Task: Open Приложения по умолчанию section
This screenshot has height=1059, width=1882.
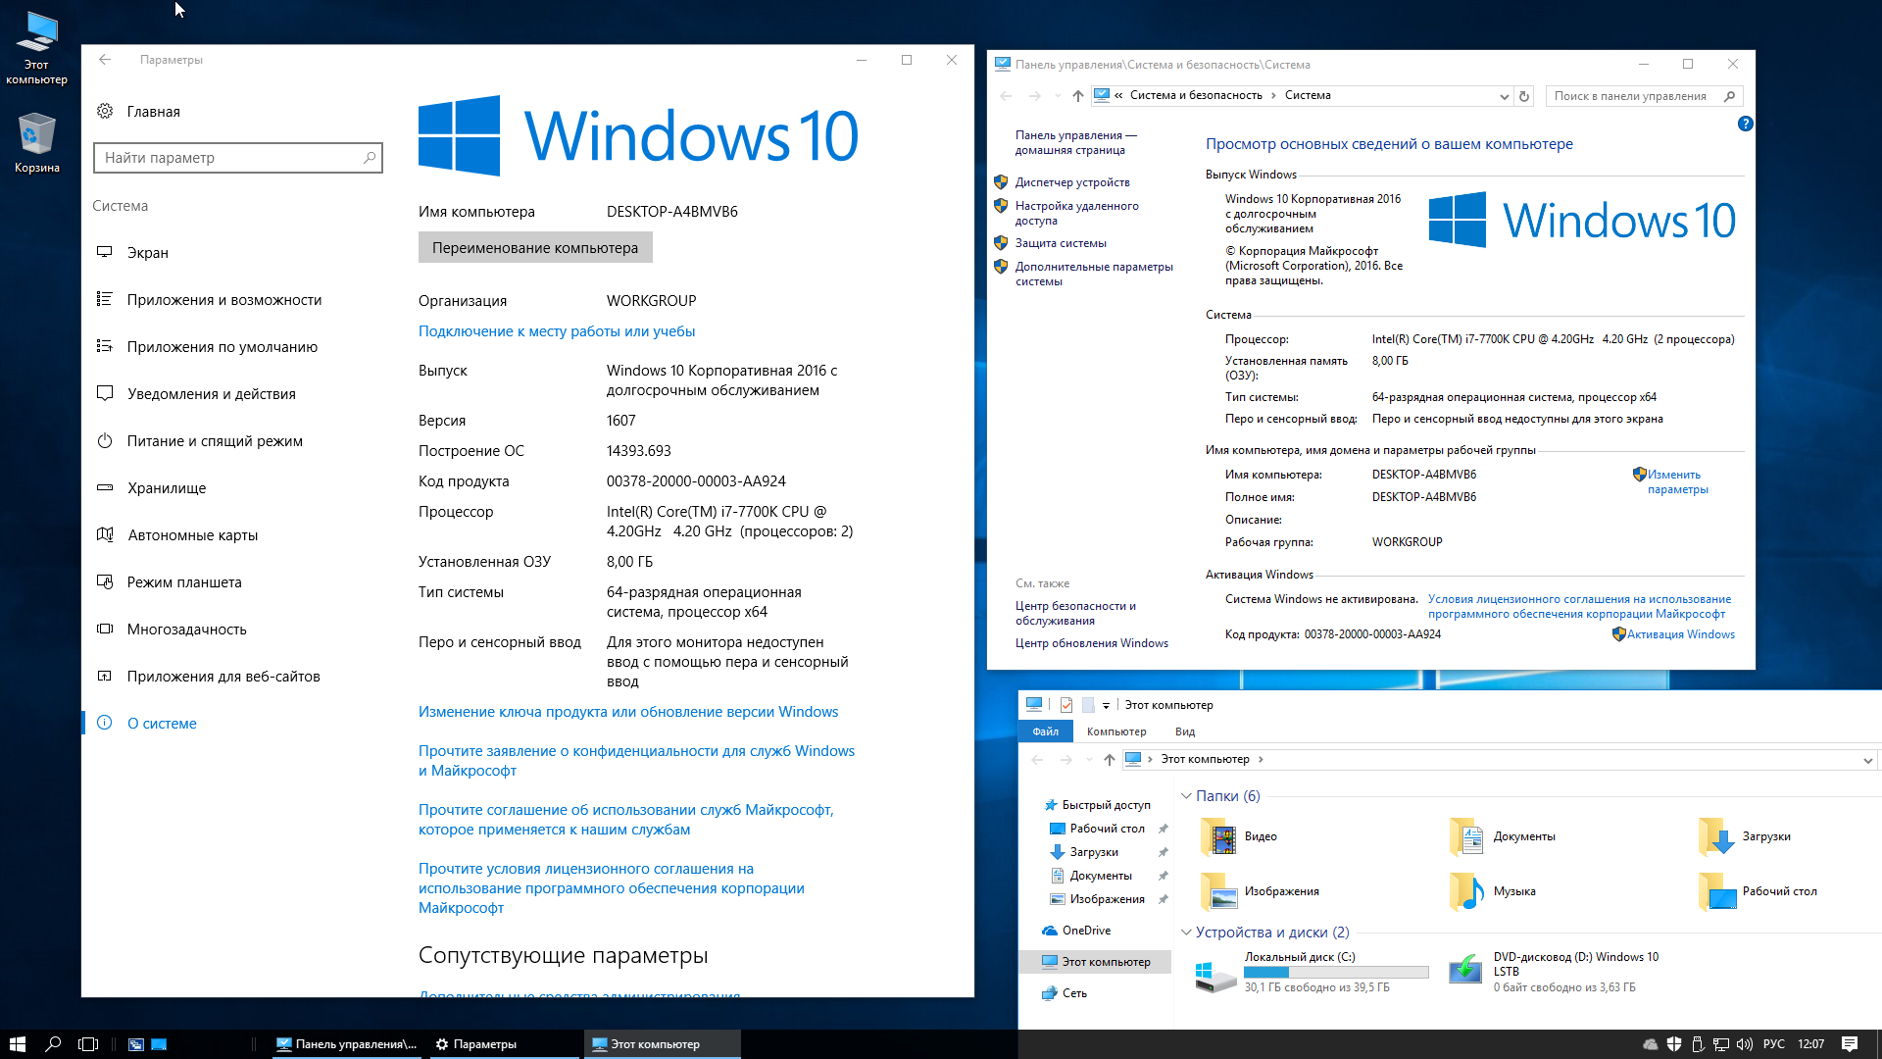Action: point(207,347)
